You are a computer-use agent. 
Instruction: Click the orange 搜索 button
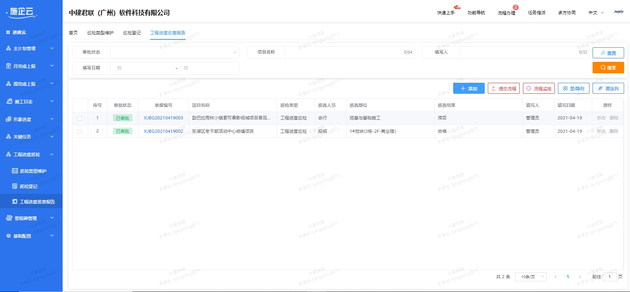[x=608, y=68]
